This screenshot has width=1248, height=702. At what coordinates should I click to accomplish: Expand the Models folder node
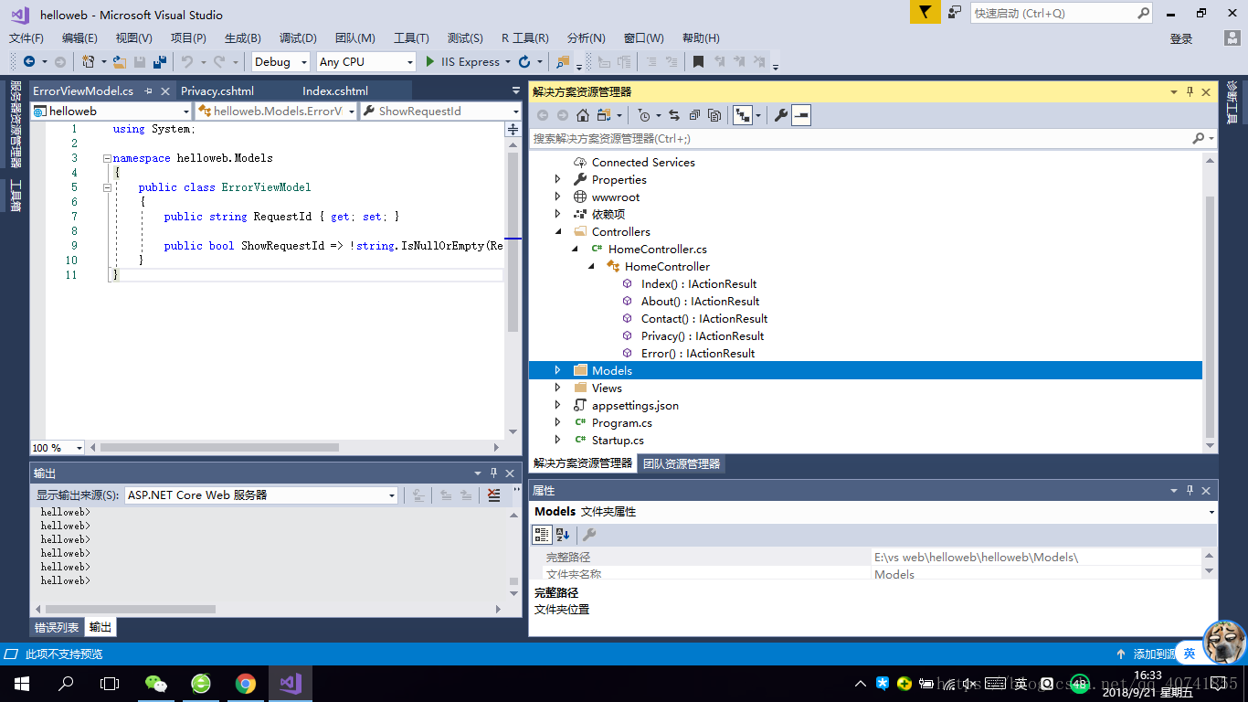tap(558, 370)
